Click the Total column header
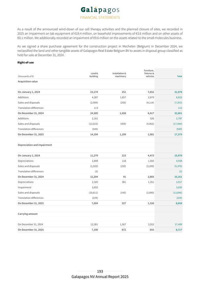This screenshot has width=200, height=284. pos(179,76)
